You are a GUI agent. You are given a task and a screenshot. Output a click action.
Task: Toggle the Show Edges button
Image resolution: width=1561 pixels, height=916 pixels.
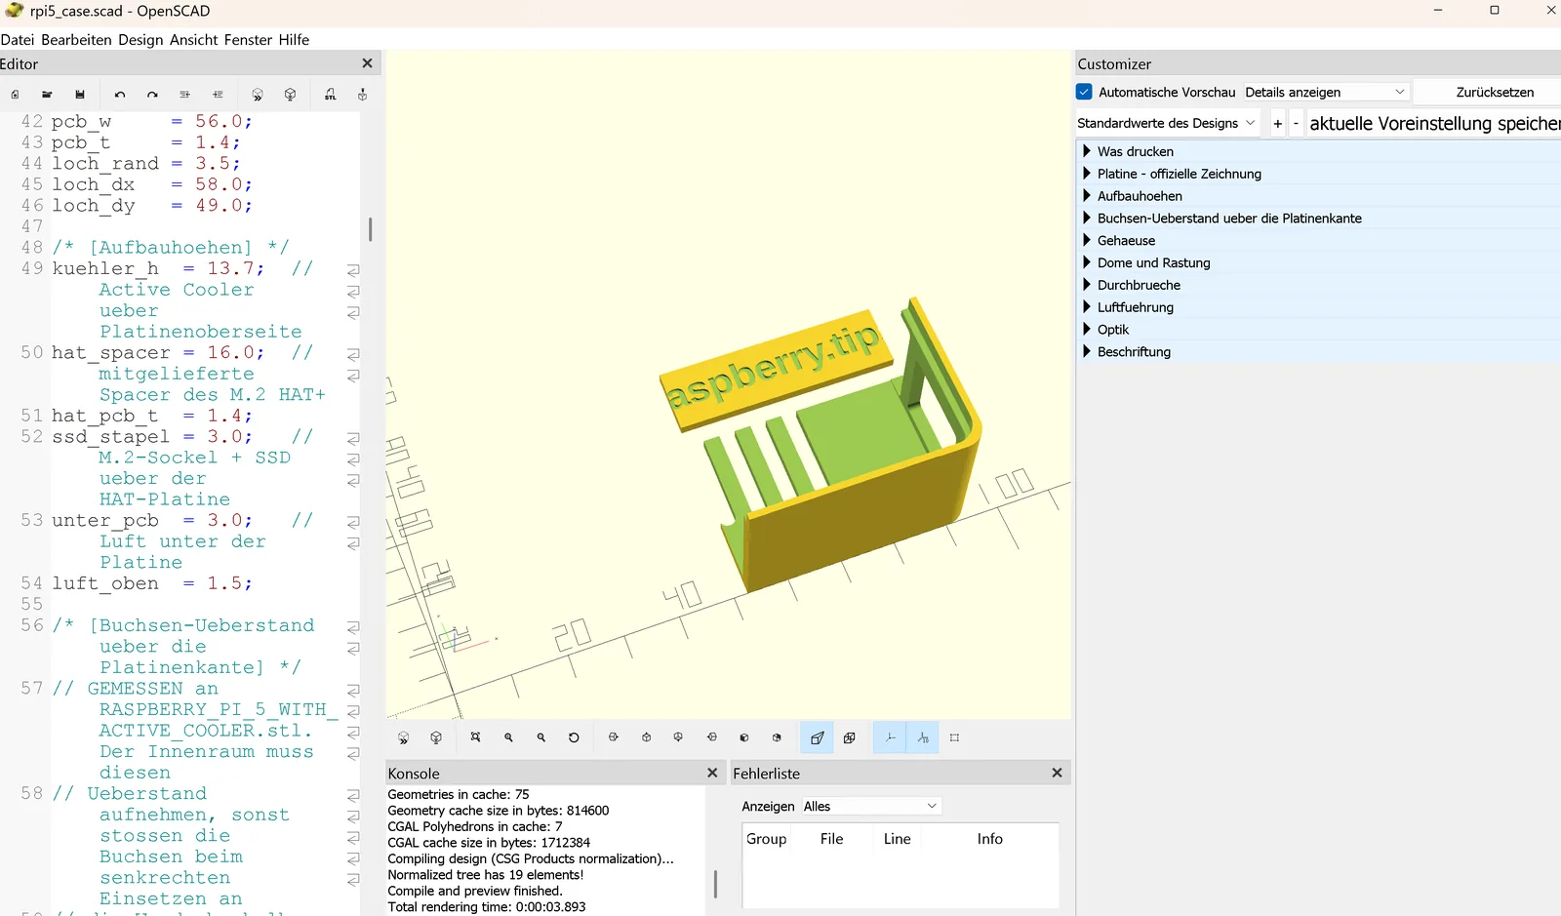[954, 737]
